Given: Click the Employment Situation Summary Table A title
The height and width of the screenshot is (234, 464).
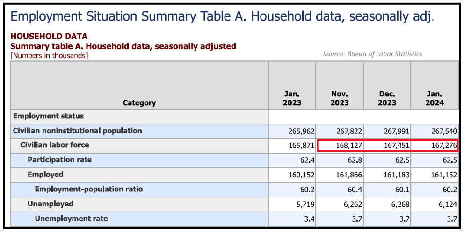Looking at the screenshot, I should pos(222,16).
